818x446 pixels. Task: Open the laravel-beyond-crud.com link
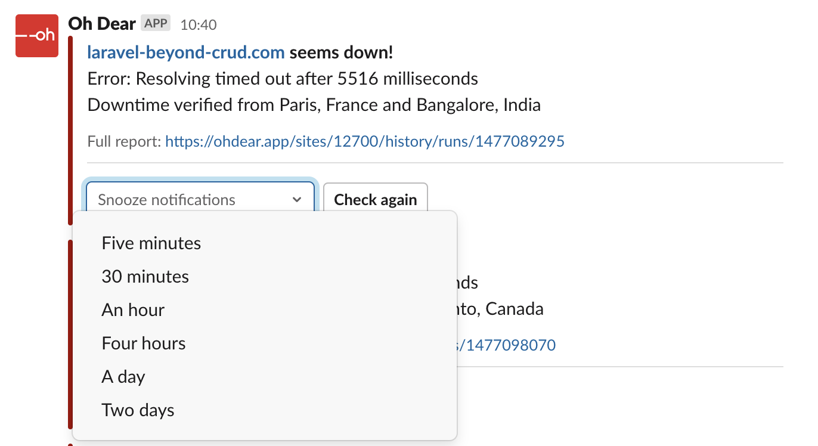pyautogui.click(x=186, y=52)
